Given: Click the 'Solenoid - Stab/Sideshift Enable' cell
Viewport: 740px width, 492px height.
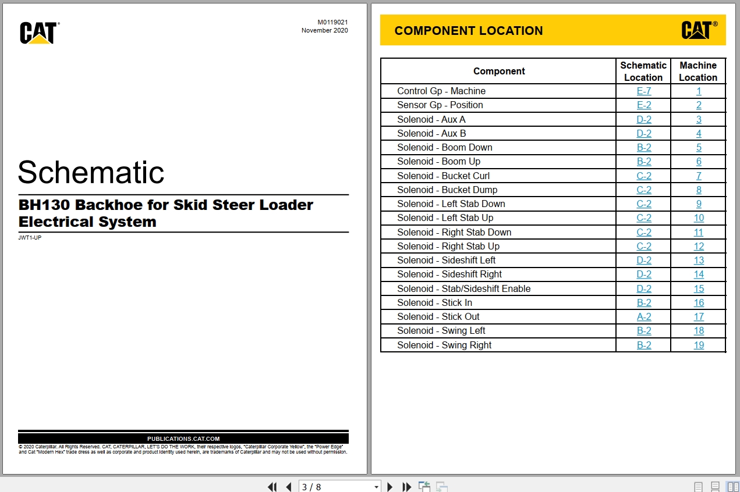Looking at the screenshot, I should pos(498,288).
